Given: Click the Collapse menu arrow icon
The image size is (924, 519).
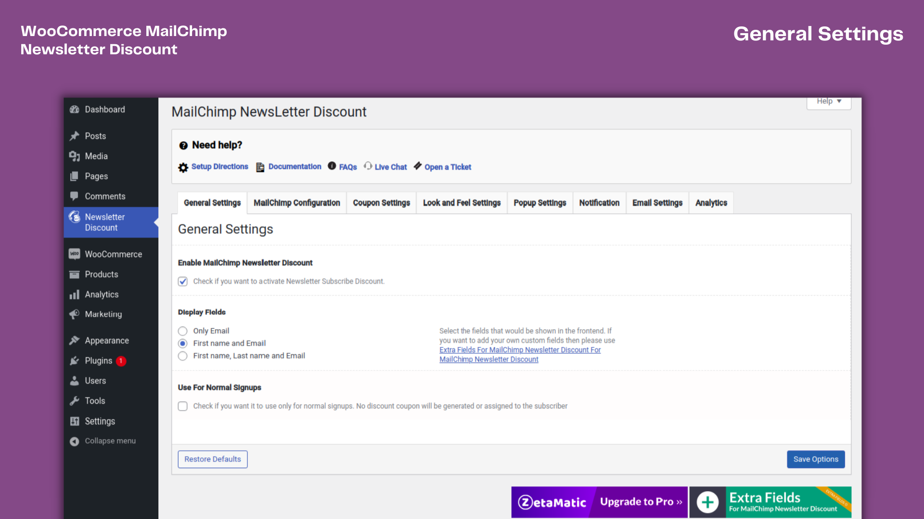Looking at the screenshot, I should (74, 441).
